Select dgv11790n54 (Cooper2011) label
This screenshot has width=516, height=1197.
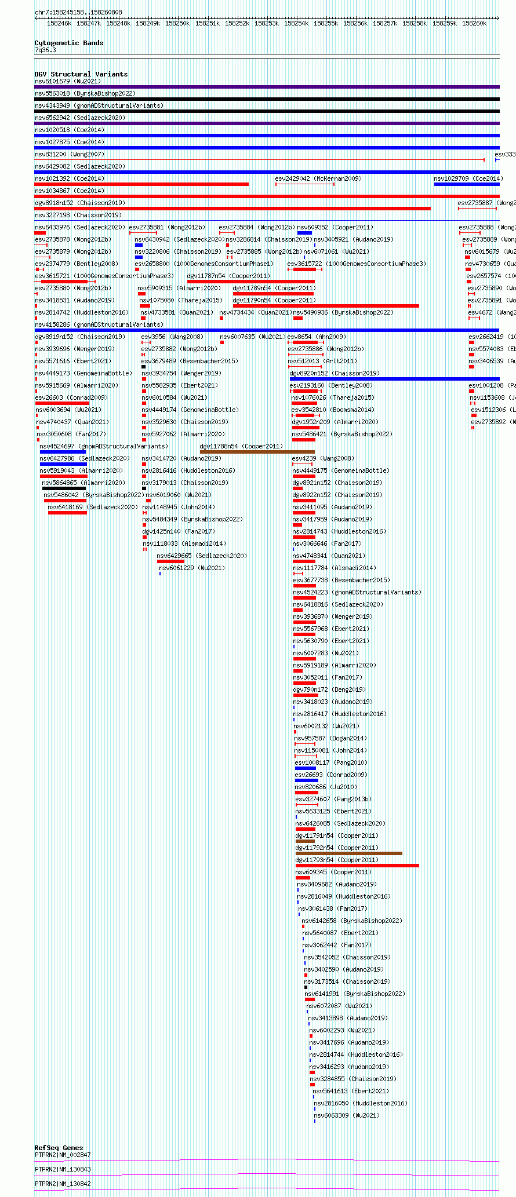[x=274, y=300]
